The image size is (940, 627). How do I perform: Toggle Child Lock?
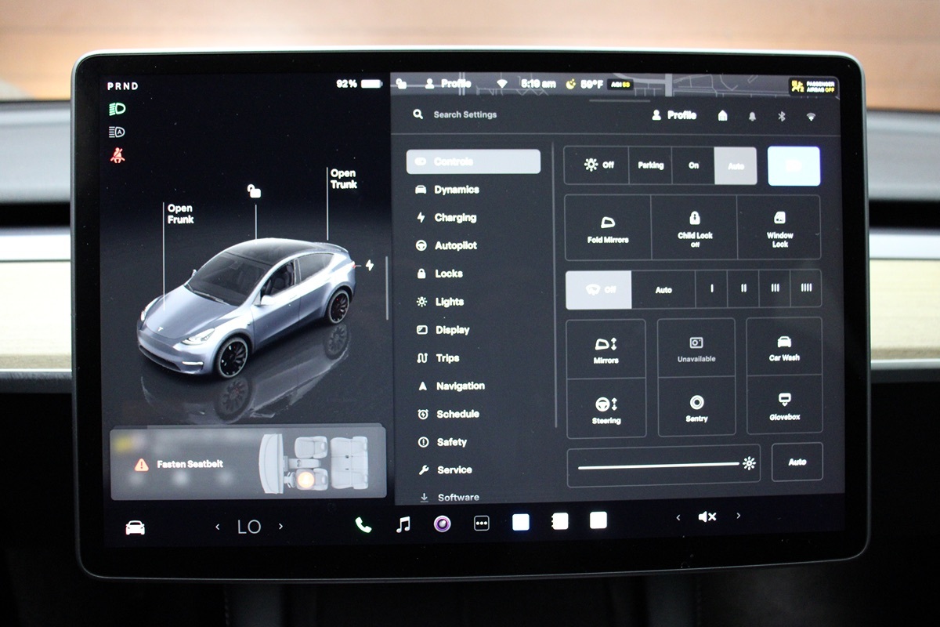tap(694, 228)
